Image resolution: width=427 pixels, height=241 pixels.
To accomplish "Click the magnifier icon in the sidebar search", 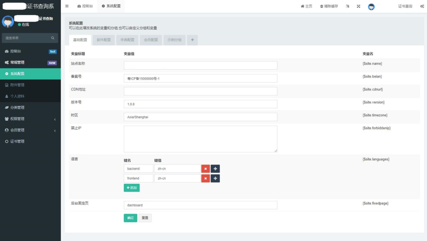I will tap(53, 38).
